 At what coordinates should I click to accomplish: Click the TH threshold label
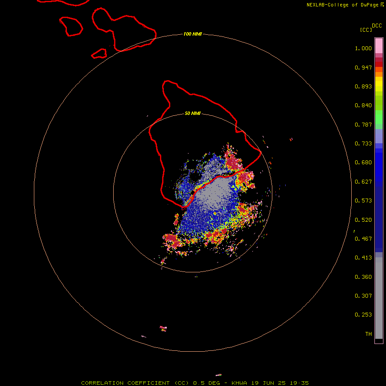(368, 334)
